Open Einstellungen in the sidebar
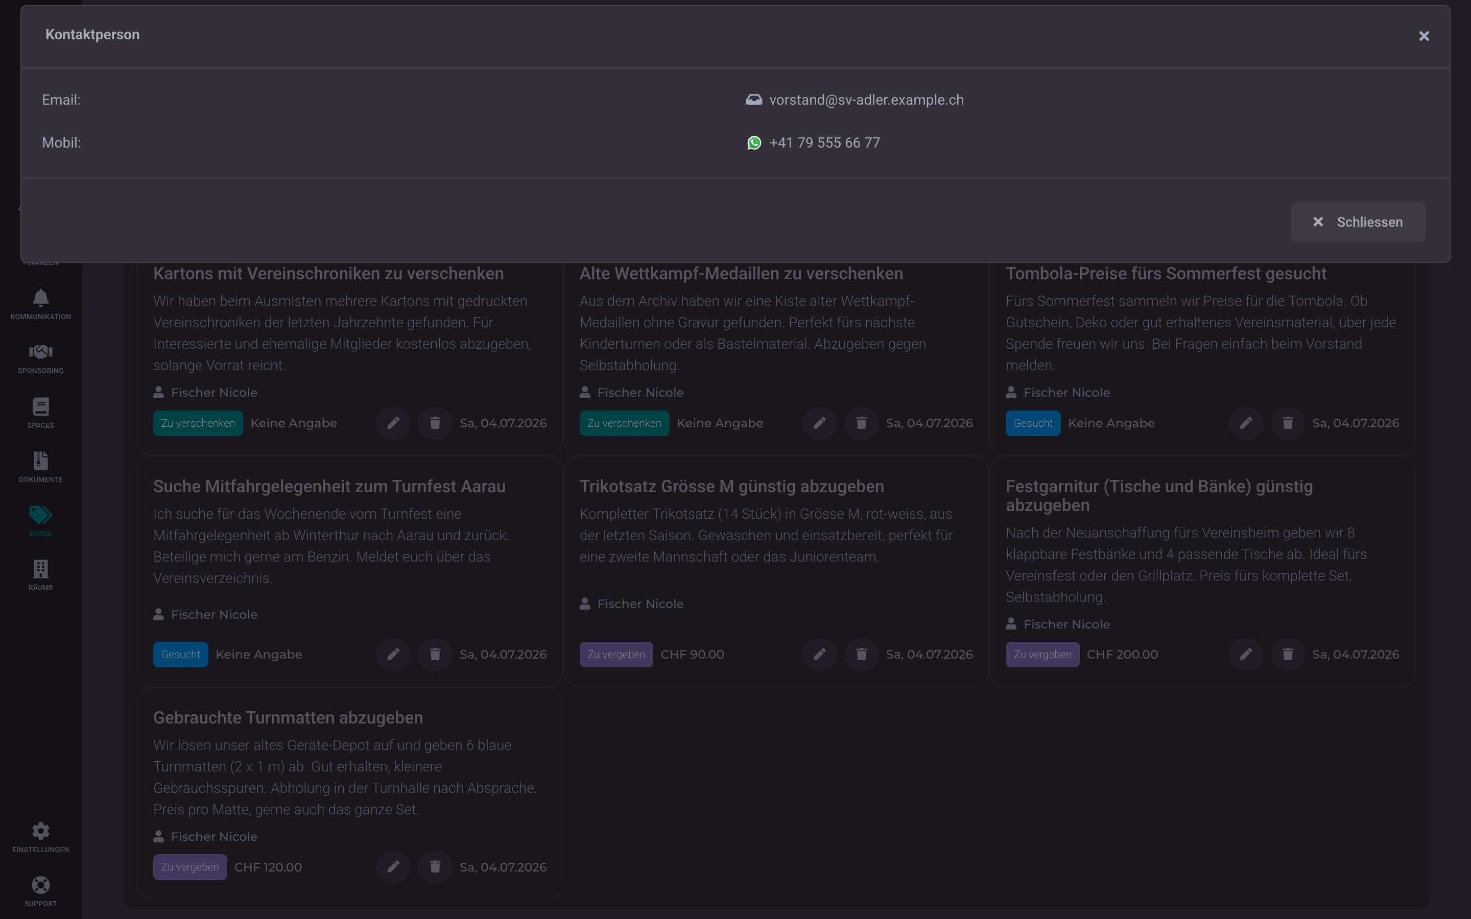 41,837
